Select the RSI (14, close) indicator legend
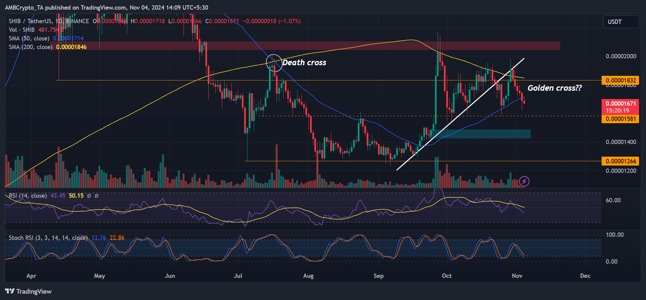 (x=28, y=196)
